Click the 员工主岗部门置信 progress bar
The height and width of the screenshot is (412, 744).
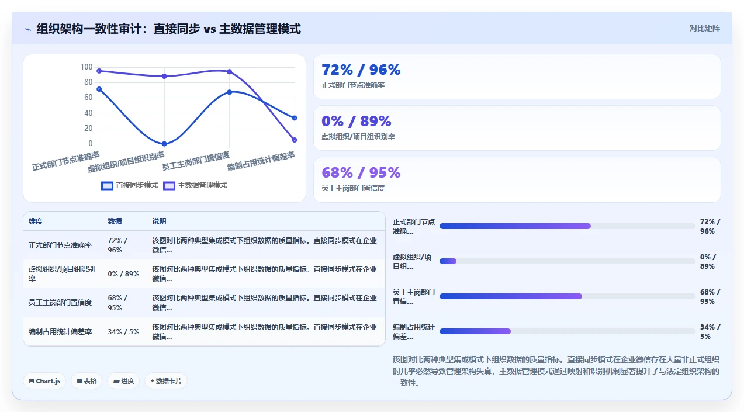click(567, 296)
